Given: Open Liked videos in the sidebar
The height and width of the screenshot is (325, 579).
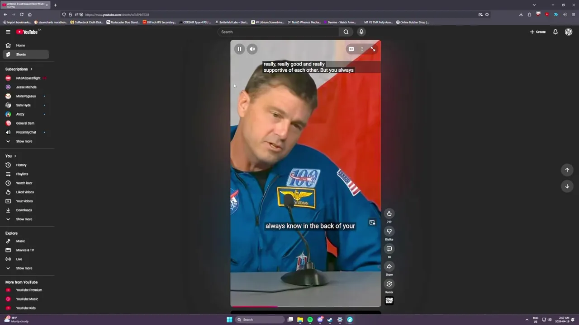Looking at the screenshot, I should 25,192.
